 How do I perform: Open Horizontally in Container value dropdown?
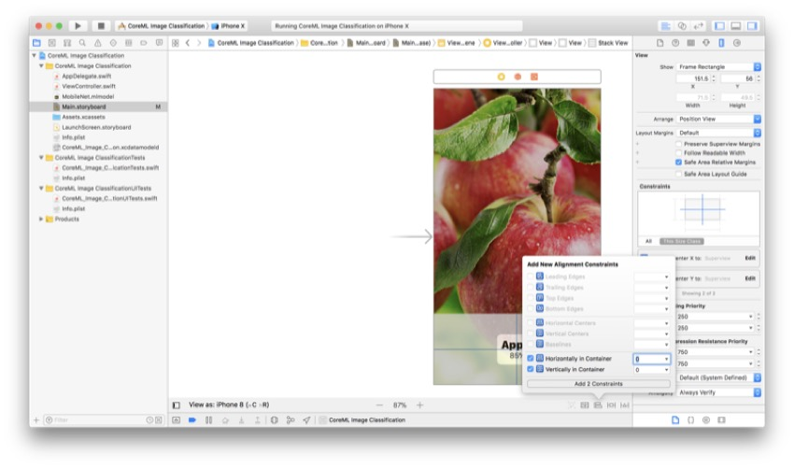(666, 359)
